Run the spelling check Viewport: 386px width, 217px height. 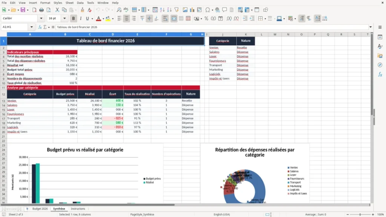coord(126,10)
